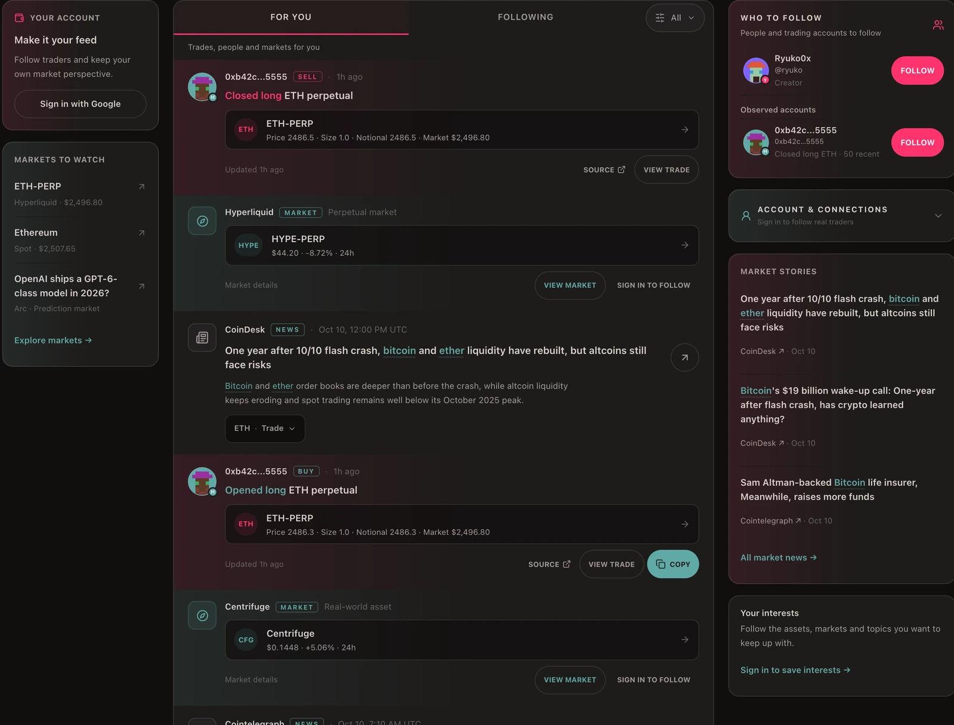Open OpenAI GPT-6 prediction market arrow
Viewport: 954px width, 725px height.
point(141,287)
